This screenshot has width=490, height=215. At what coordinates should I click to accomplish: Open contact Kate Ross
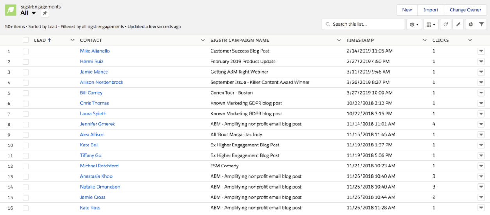click(90, 208)
